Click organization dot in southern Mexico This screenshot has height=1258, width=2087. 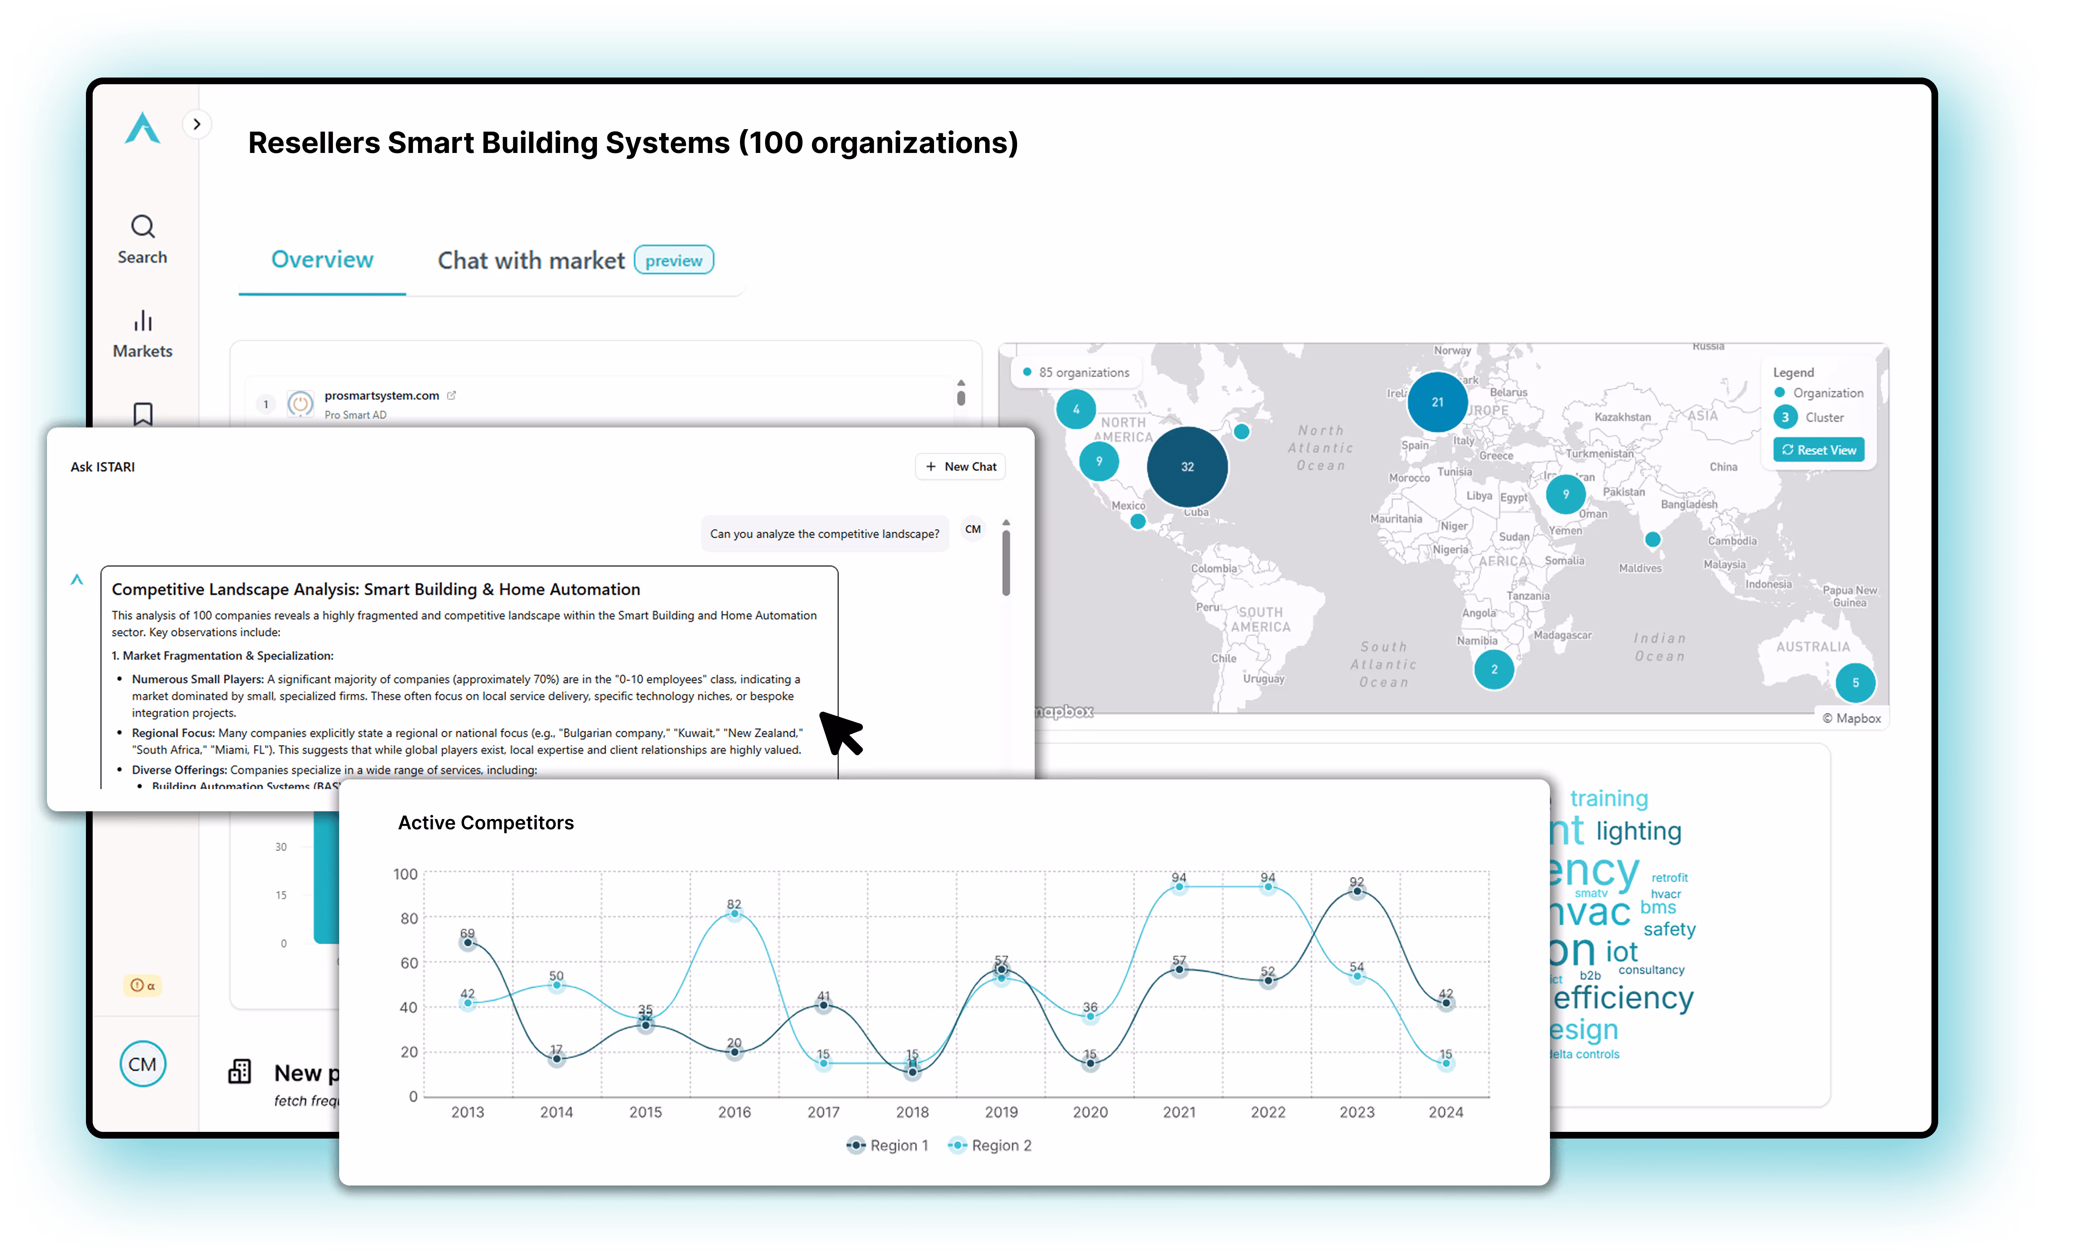(x=1138, y=521)
